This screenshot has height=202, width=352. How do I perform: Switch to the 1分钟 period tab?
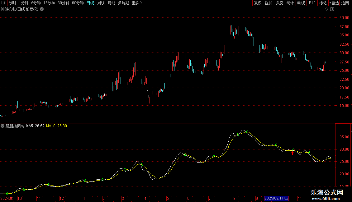click(24, 3)
